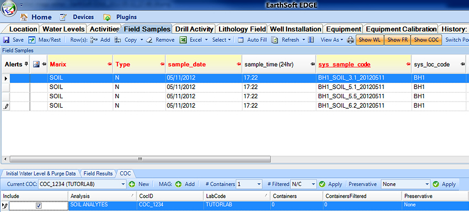This screenshot has height=212, width=469.
Task: Switch to the Drill Activity tab
Action: 194,29
